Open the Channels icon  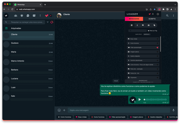point(28,16)
